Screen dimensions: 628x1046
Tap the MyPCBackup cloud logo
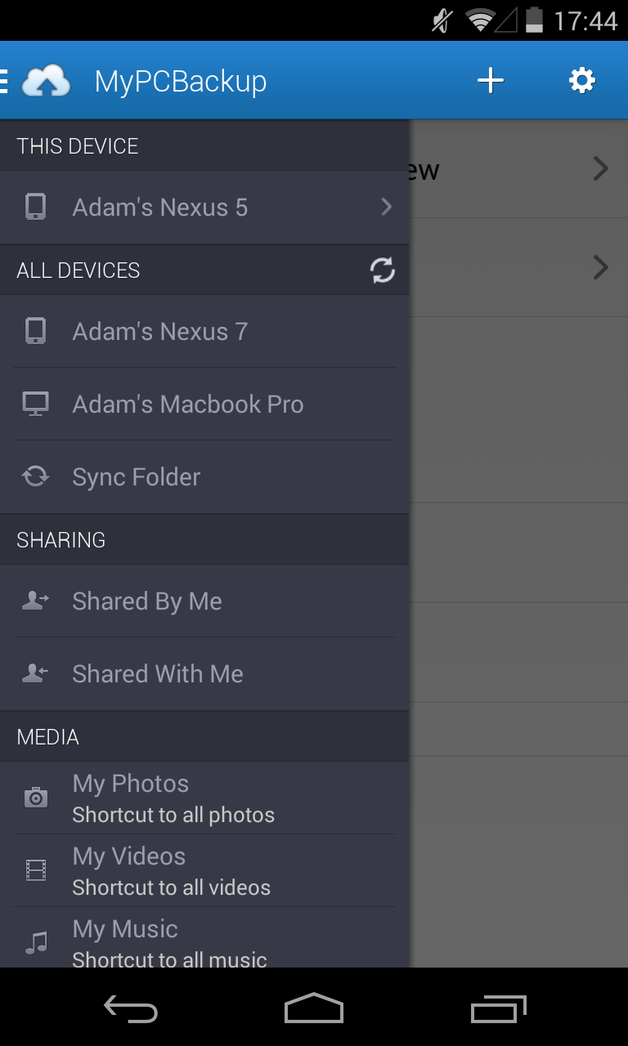pyautogui.click(x=47, y=81)
